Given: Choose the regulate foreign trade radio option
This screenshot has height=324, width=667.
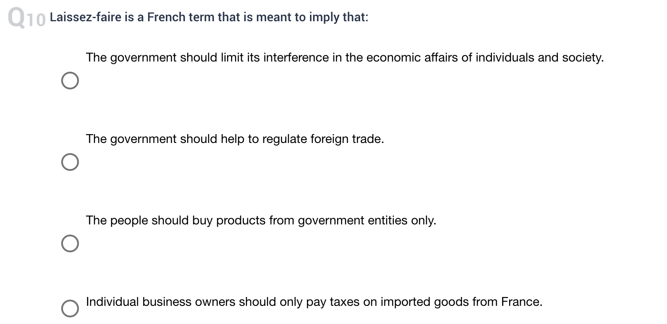Looking at the screenshot, I should coord(71,162).
